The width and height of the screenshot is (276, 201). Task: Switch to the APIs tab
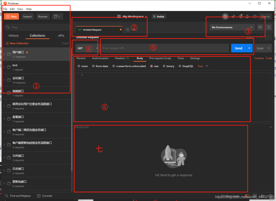point(61,36)
